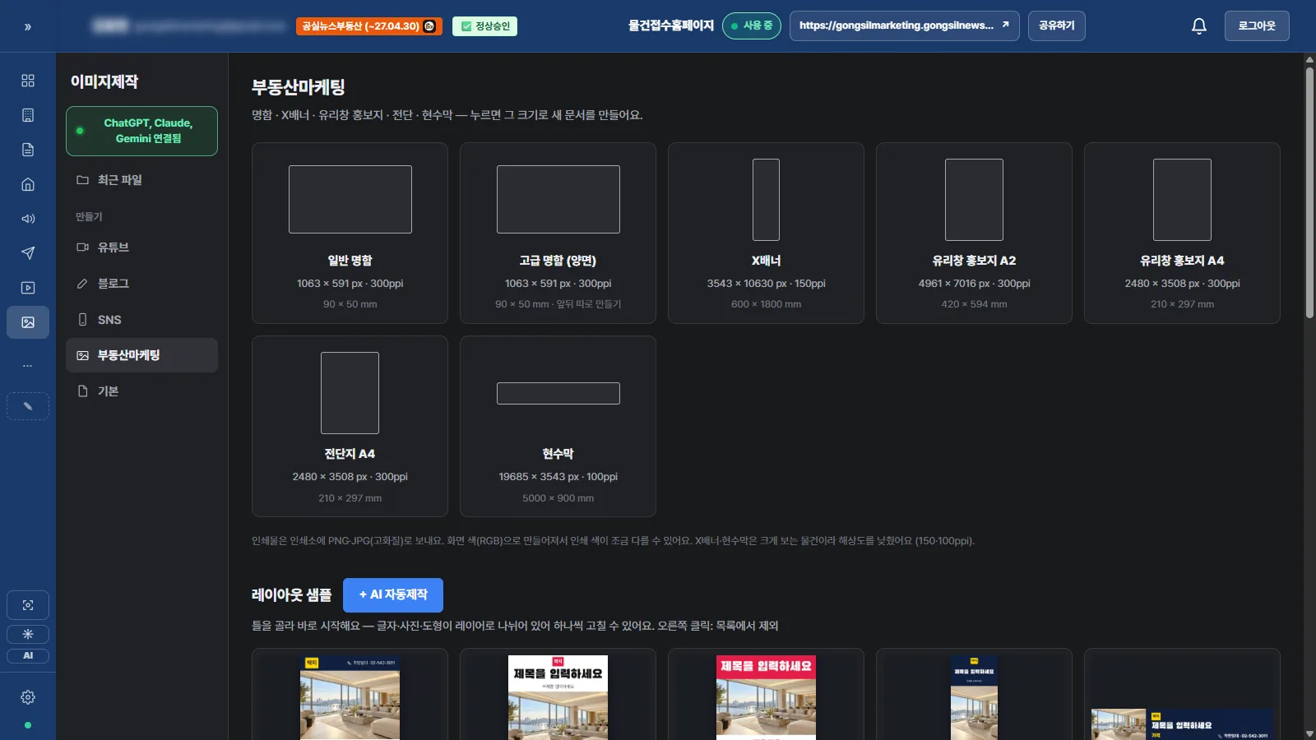The width and height of the screenshot is (1316, 740).
Task: Open 최근 파일 in side menu
Action: click(141, 180)
